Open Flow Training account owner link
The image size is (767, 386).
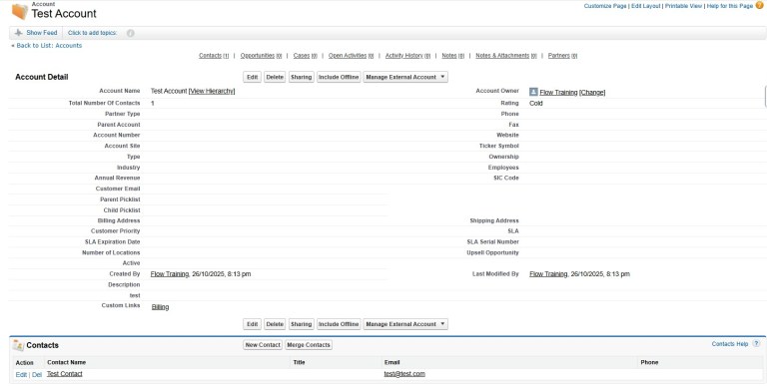pyautogui.click(x=558, y=93)
